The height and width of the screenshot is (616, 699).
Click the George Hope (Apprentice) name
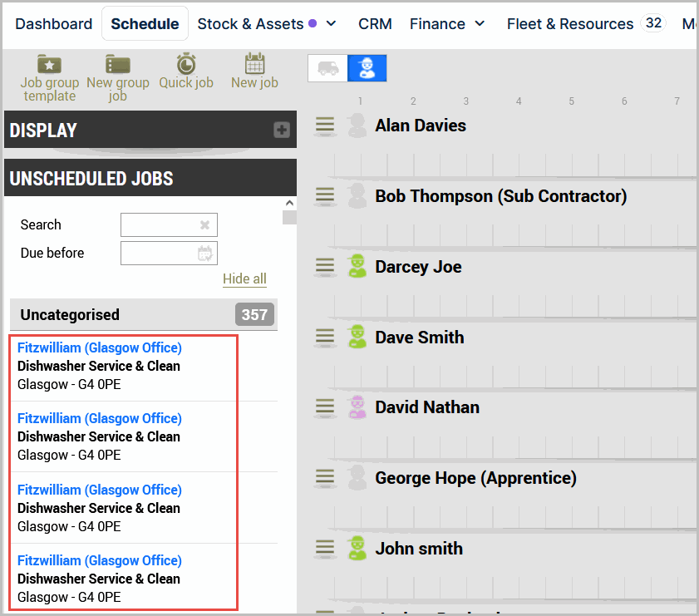click(475, 478)
